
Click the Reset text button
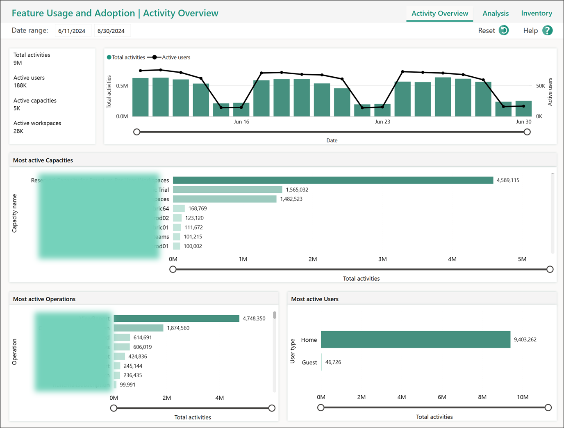[487, 31]
